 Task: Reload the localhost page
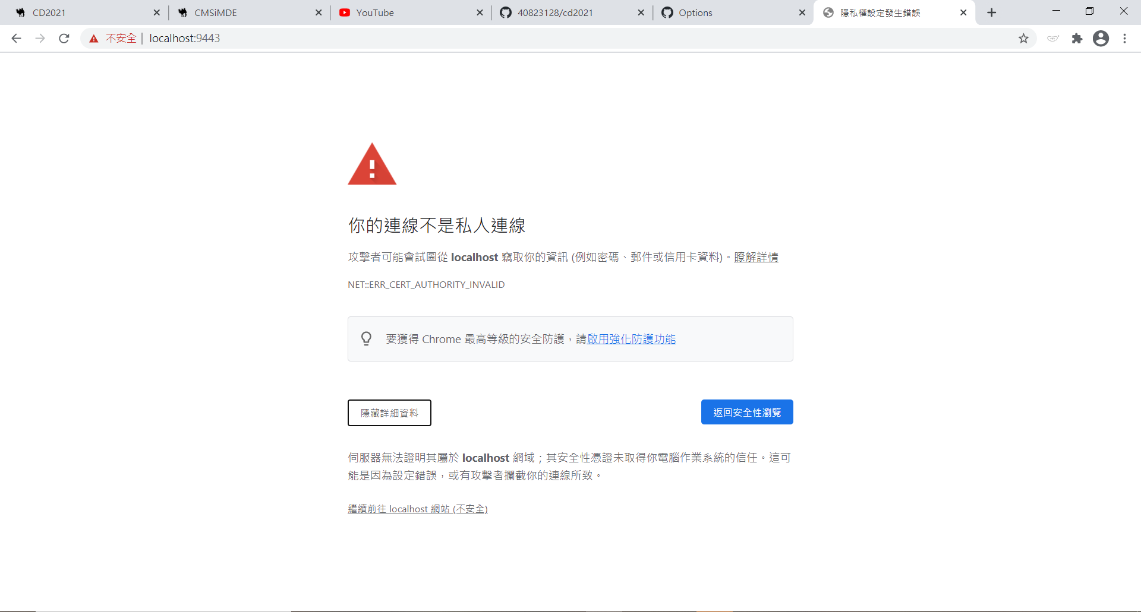tap(64, 39)
